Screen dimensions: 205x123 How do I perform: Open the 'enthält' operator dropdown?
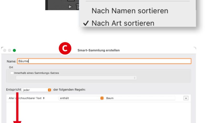[81, 98]
